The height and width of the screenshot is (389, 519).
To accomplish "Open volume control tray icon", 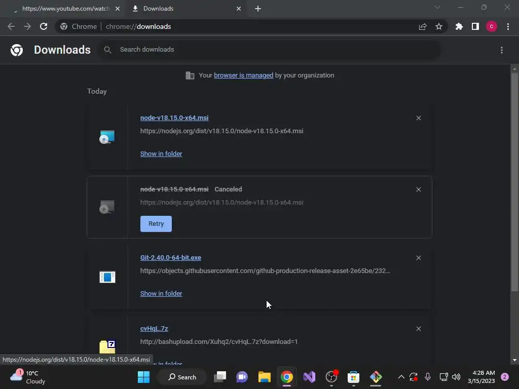I will (x=456, y=377).
